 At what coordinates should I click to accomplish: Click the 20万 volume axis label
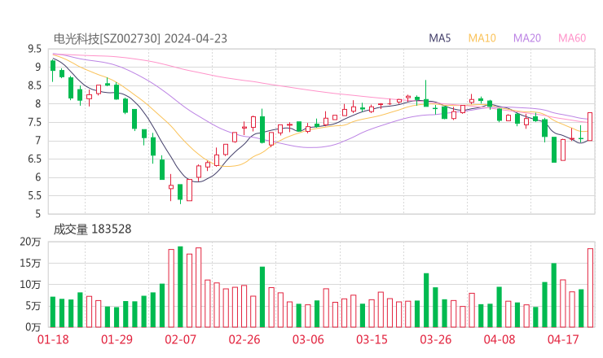(31, 242)
